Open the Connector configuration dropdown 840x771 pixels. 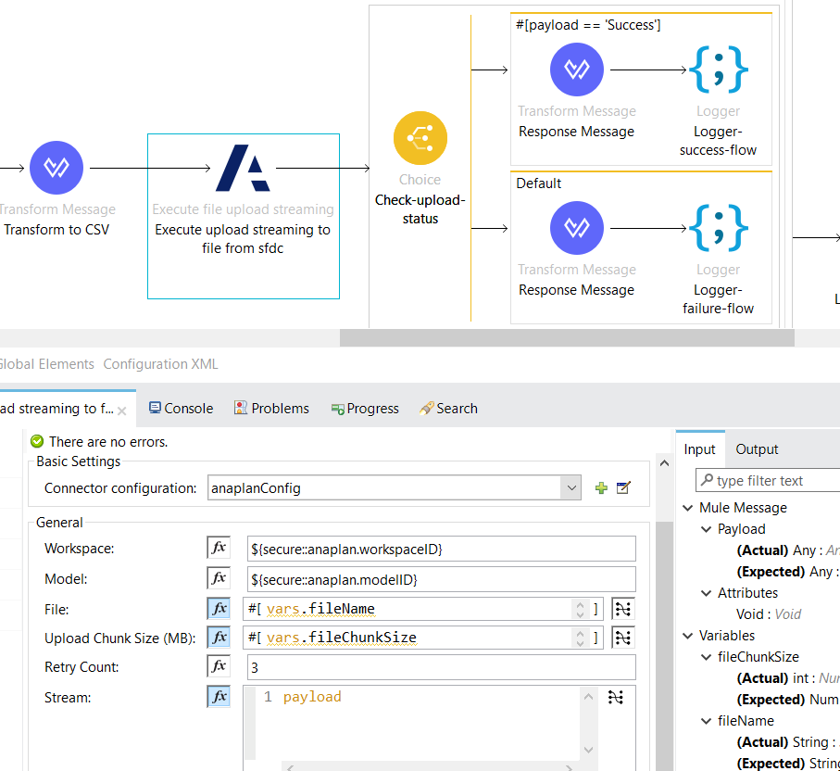[x=571, y=488]
